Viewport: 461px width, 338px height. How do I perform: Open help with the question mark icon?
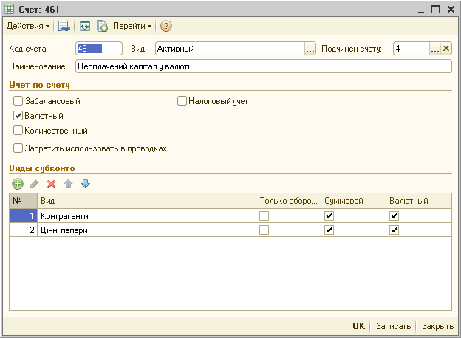165,26
